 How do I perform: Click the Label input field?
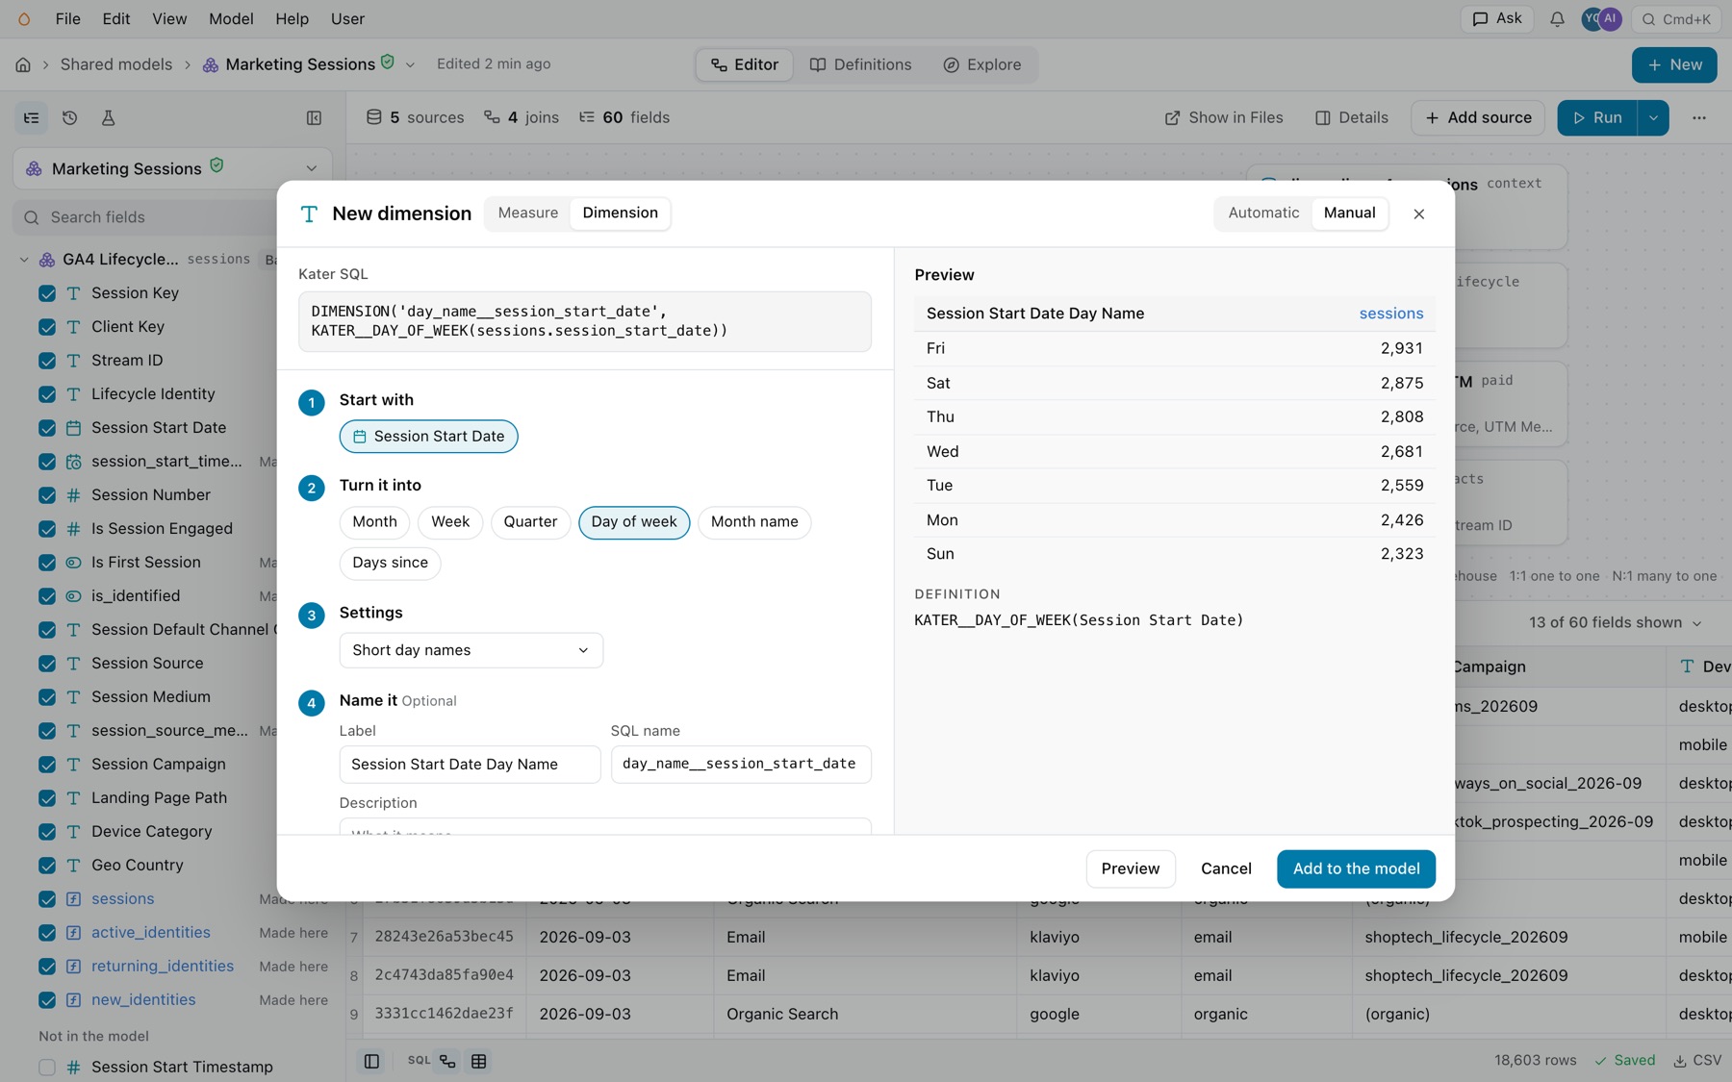point(470,765)
